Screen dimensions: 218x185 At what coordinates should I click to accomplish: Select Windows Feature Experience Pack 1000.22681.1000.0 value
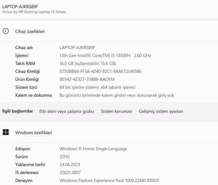[x=109, y=181]
